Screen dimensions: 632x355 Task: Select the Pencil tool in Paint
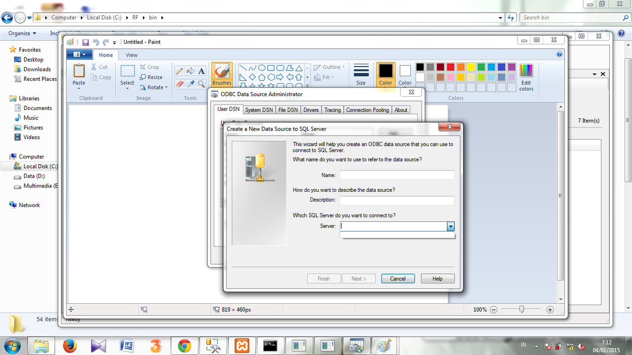point(180,71)
